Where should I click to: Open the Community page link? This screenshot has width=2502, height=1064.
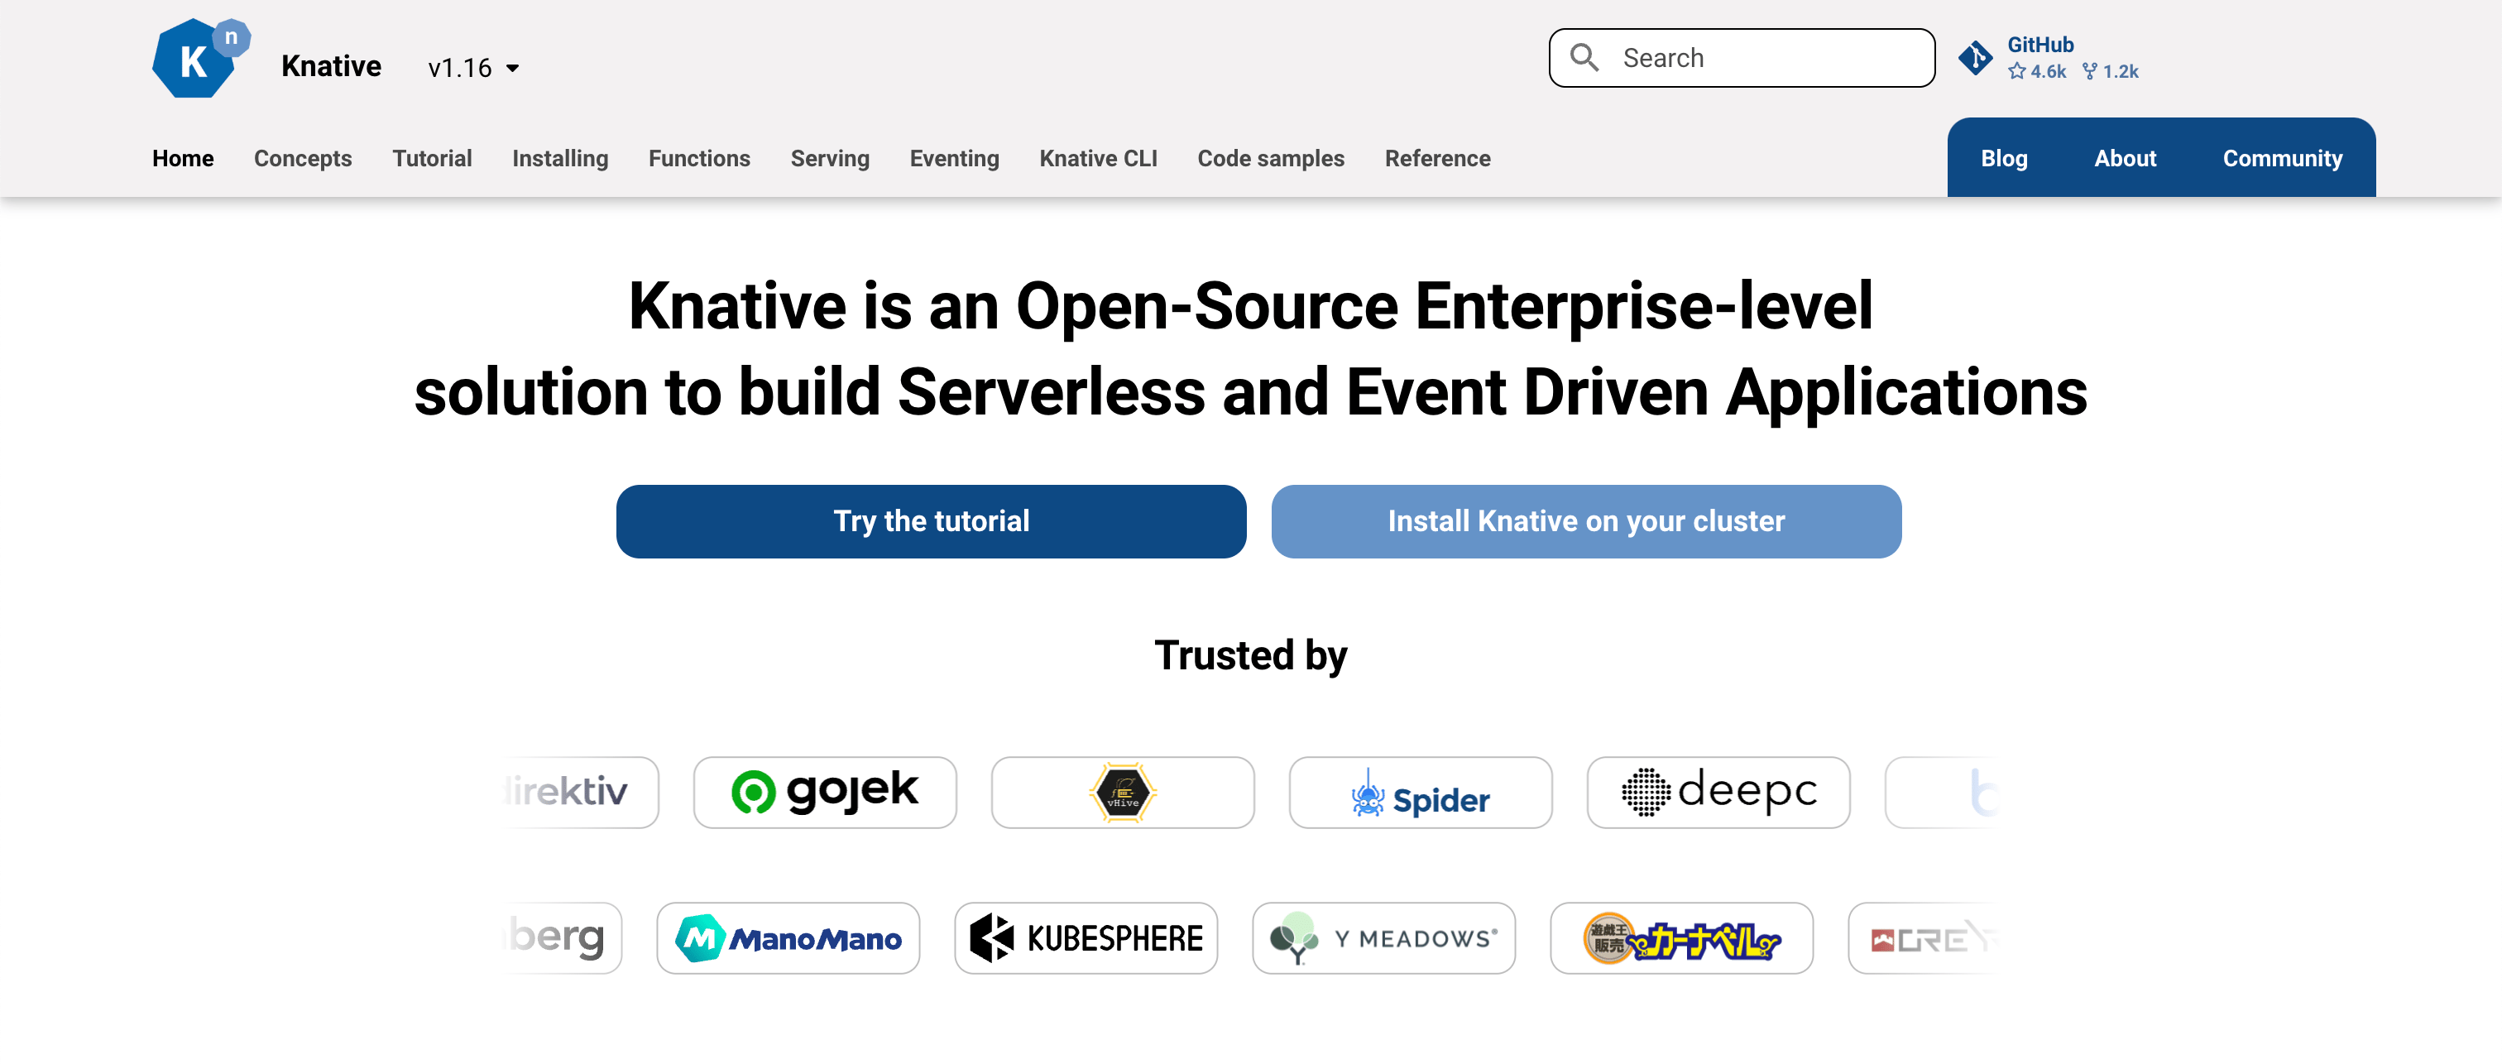pyautogui.click(x=2282, y=158)
